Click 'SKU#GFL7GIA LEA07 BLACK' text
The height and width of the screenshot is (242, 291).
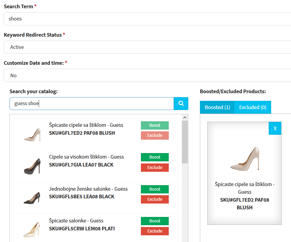pyautogui.click(x=81, y=165)
